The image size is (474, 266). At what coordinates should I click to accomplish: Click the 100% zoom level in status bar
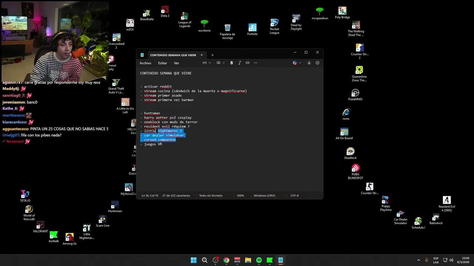click(240, 195)
